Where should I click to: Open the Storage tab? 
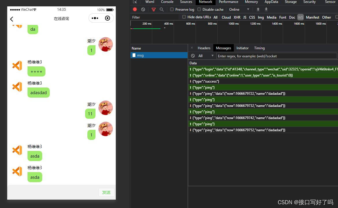[x=291, y=2]
